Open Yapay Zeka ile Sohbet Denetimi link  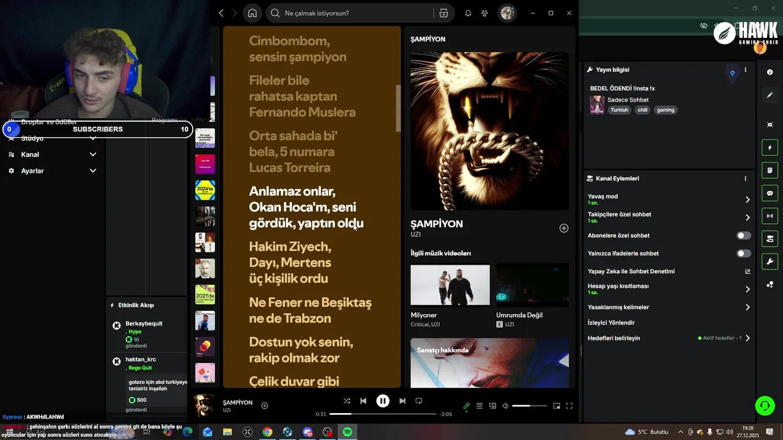point(669,271)
